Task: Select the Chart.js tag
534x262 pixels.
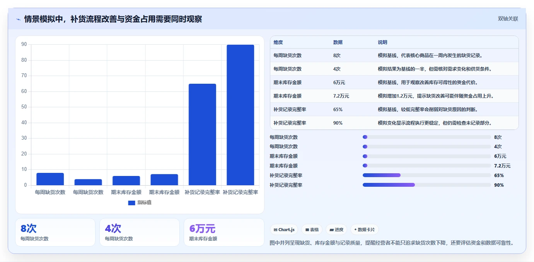Action: point(284,230)
